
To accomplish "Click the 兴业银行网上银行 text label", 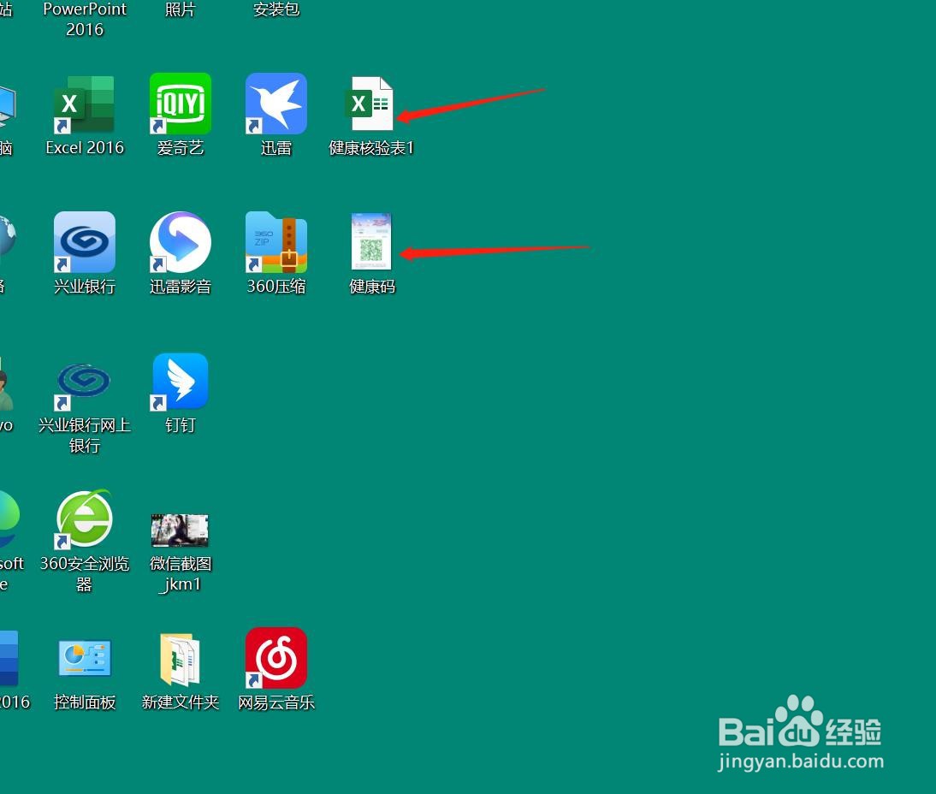I will pyautogui.click(x=84, y=435).
